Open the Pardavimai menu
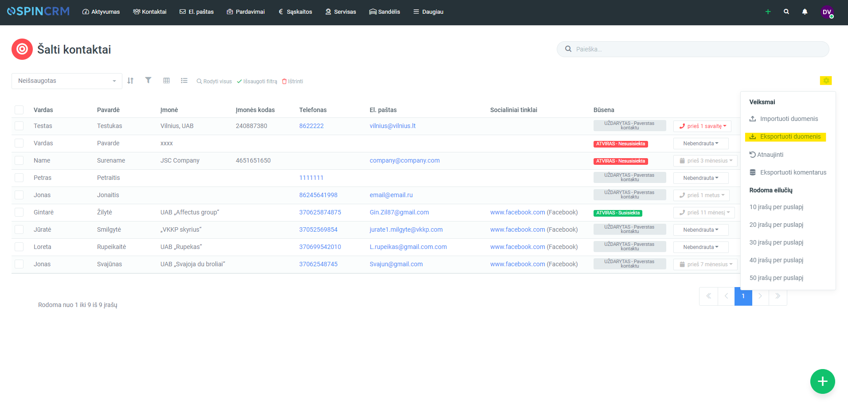Screen dimensions: 848x416 246,12
